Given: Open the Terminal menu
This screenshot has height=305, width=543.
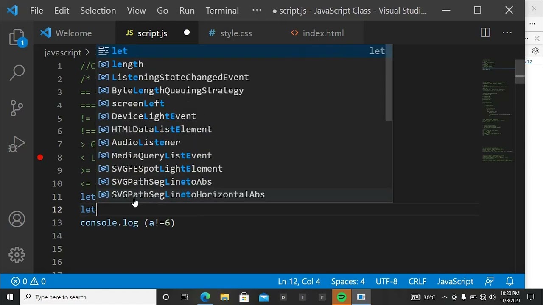Looking at the screenshot, I should (x=222, y=11).
